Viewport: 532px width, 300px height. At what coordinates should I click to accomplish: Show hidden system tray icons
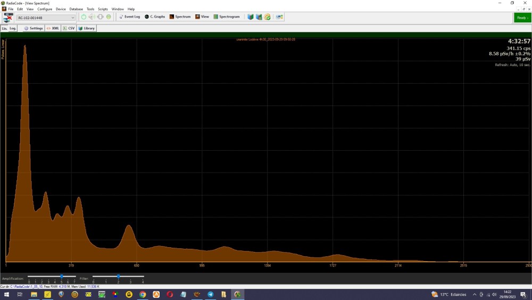pyautogui.click(x=475, y=294)
